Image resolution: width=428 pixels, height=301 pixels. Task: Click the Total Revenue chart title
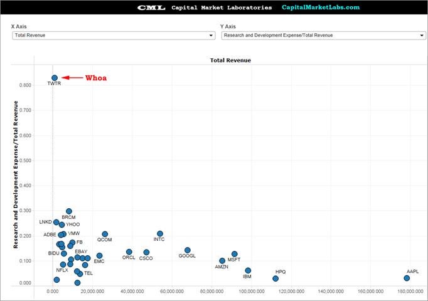click(x=230, y=60)
